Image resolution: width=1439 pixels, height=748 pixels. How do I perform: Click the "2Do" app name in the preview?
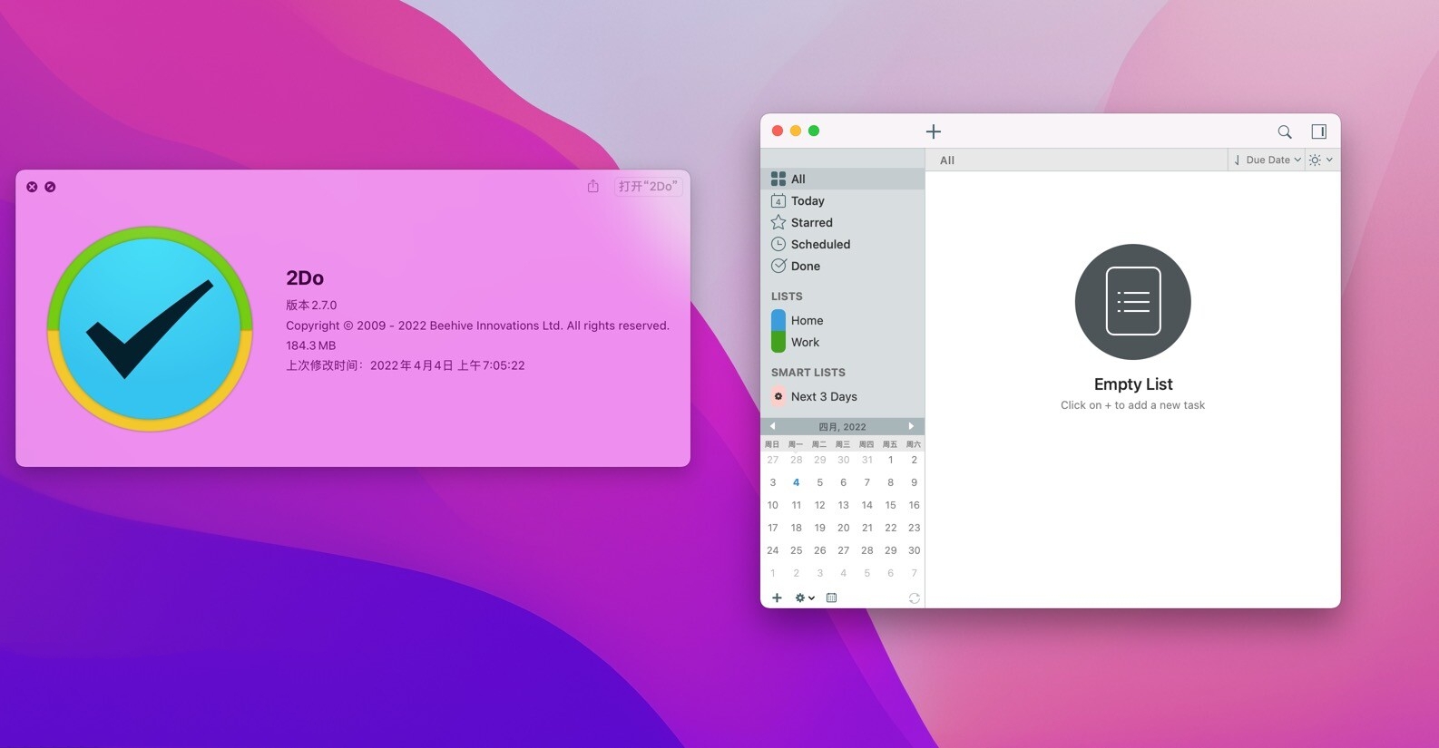click(x=305, y=278)
